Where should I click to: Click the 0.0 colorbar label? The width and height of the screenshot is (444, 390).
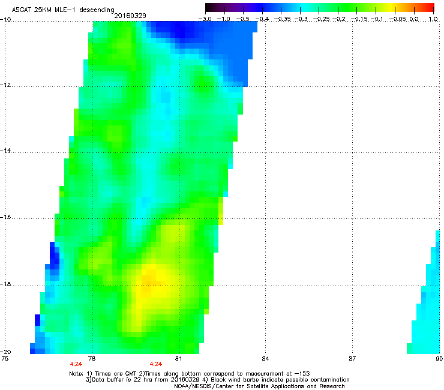point(414,19)
